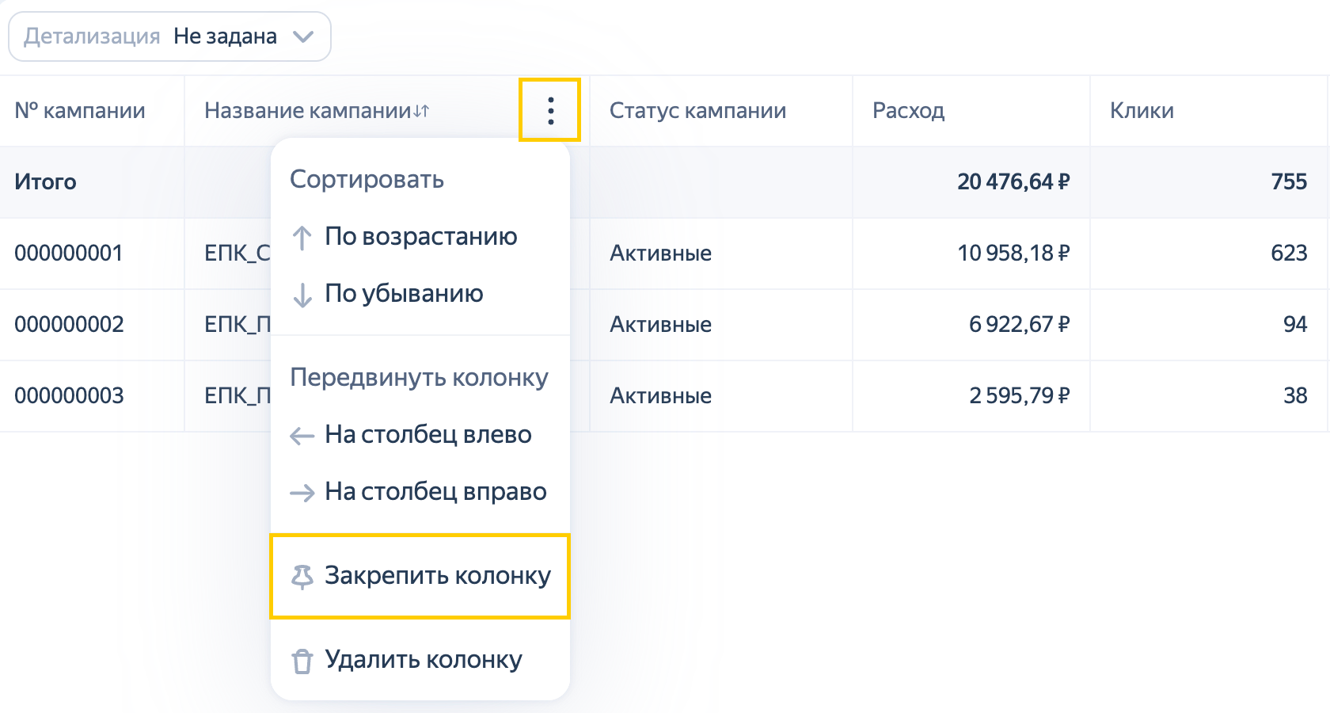
Task: Select campaign number 000000002
Action: click(69, 325)
